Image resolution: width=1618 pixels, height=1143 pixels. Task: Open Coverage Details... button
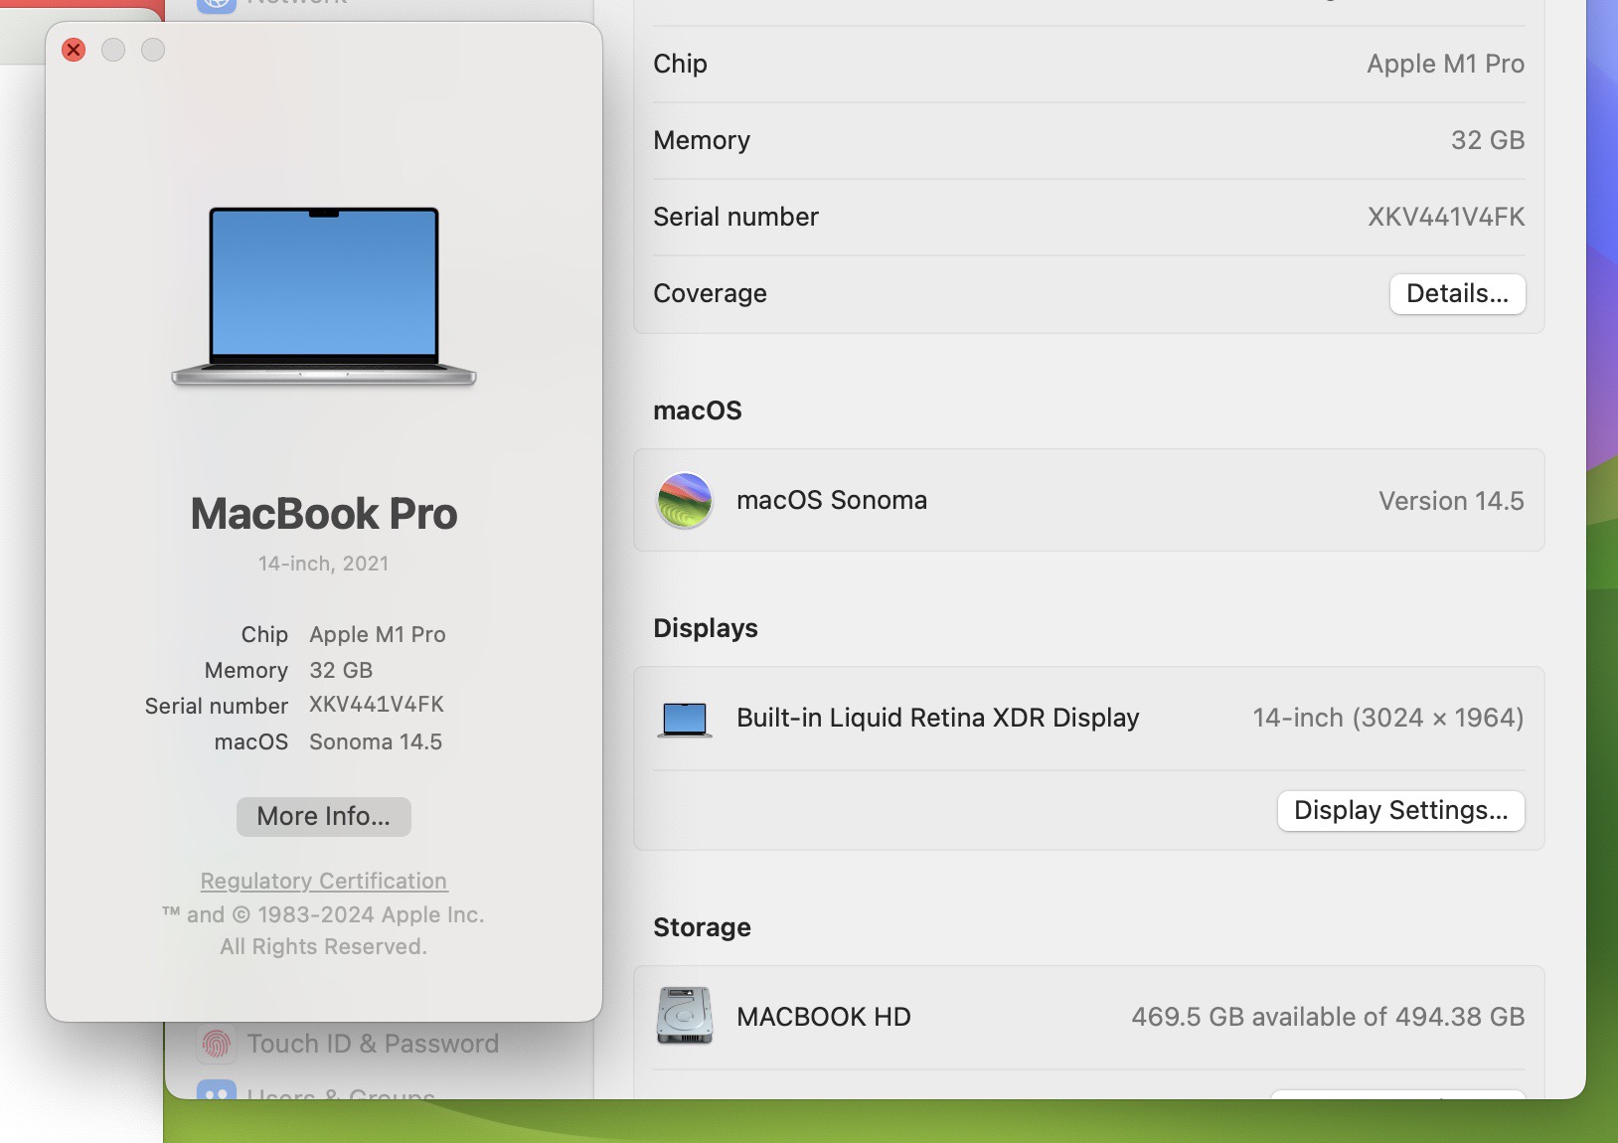click(1457, 293)
